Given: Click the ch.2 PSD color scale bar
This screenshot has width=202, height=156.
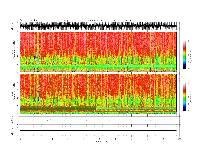Looking at the screenshot, I should [x=184, y=97].
